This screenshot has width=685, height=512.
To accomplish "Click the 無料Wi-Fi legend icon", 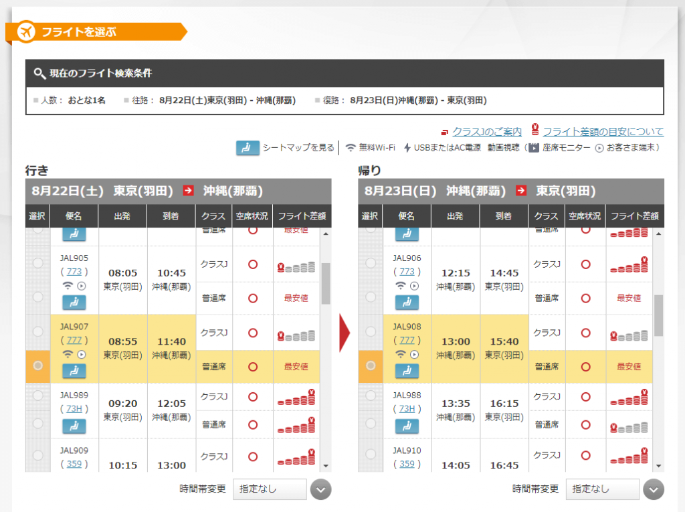I will pyautogui.click(x=351, y=148).
